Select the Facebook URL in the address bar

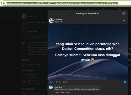(x=62, y=3)
